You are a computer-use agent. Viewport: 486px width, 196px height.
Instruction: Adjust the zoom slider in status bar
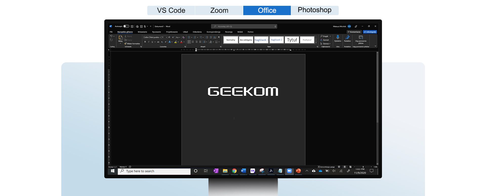coord(363,167)
